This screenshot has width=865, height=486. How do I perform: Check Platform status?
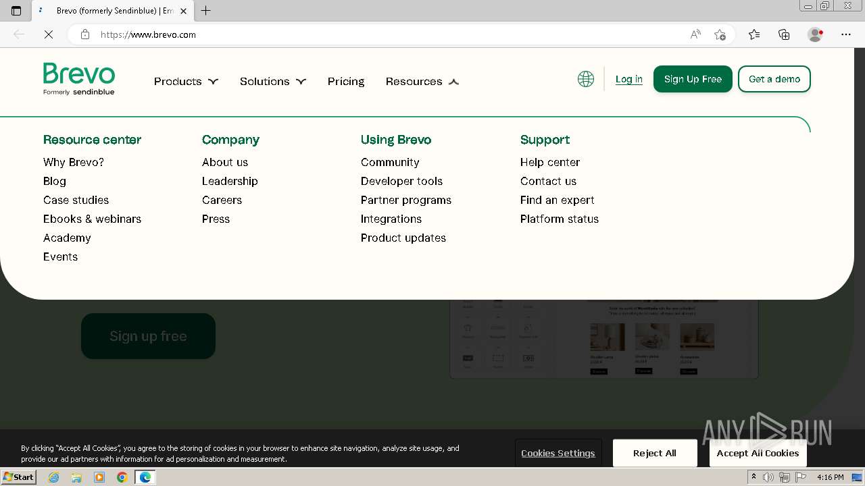(x=560, y=219)
